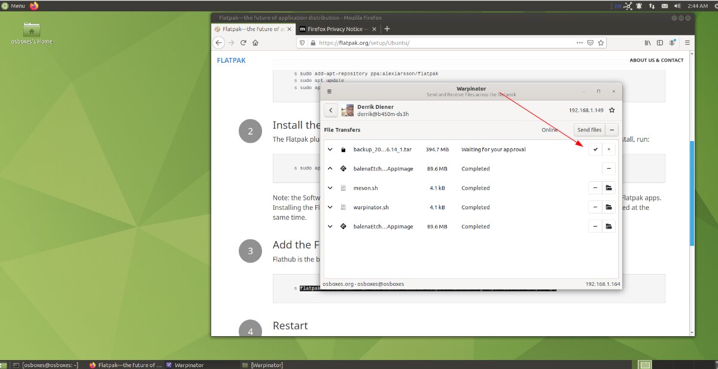This screenshot has width=718, height=369.
Task: Switch to Firefox Privacy Notice tab
Action: [x=338, y=29]
